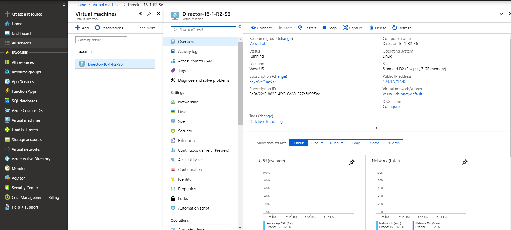Delete the virtual machine
511x230 pixels.
click(378, 28)
